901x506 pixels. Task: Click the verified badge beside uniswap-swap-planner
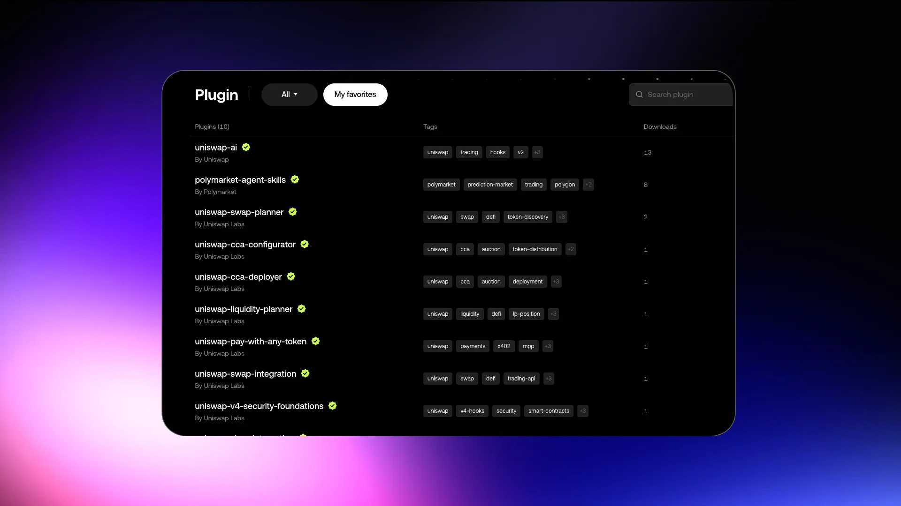(x=292, y=212)
